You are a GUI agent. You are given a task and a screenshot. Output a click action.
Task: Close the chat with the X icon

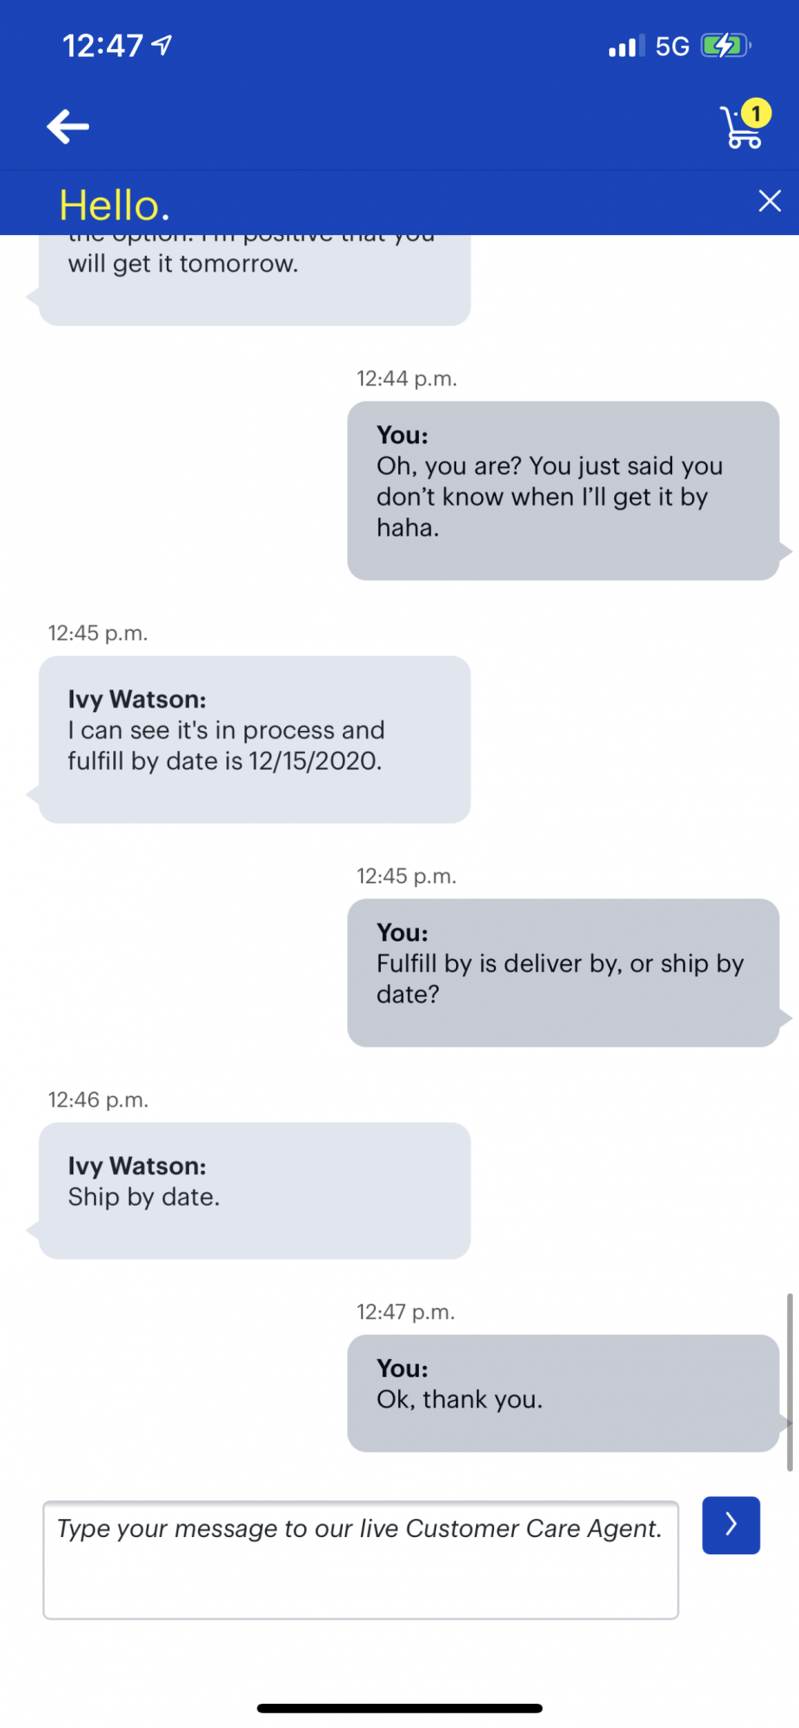click(769, 201)
